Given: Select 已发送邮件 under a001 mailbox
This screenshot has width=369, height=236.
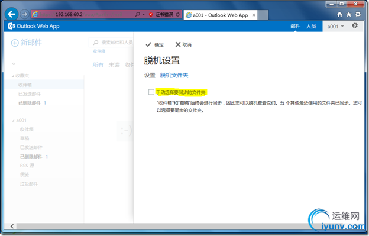Looking at the screenshot, I should click(x=31, y=147).
